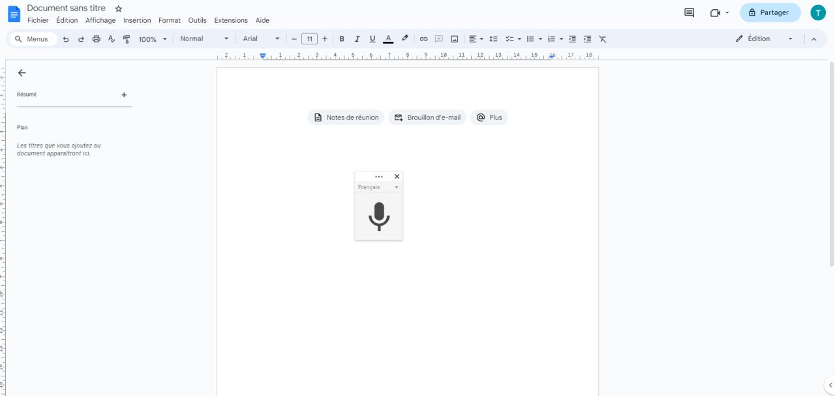Viewport: 835px width, 396px height.
Task: Run the spelling and grammar check icon
Action: (x=111, y=38)
